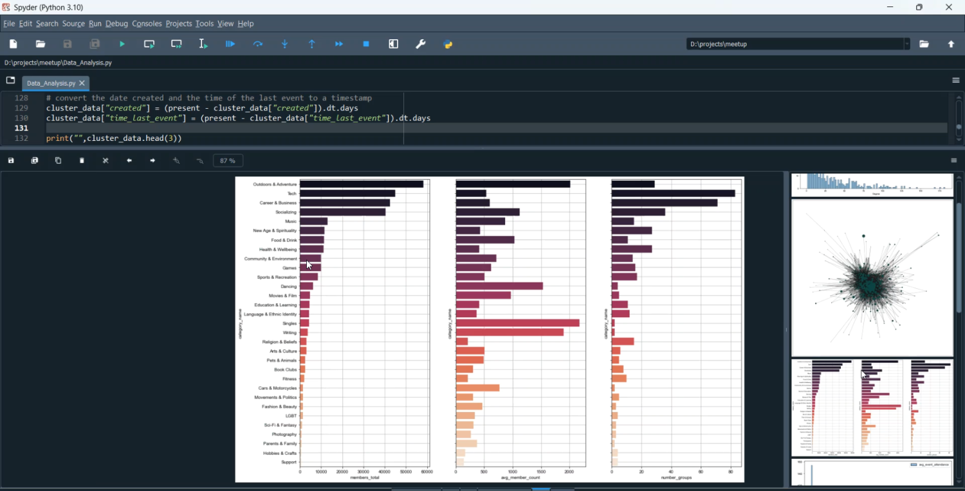
Task: Copy the plot to clipboard
Action: [x=59, y=161]
